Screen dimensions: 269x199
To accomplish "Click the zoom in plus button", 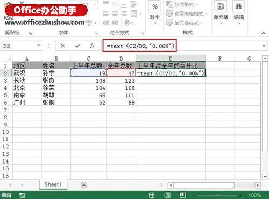I will click(240, 195).
